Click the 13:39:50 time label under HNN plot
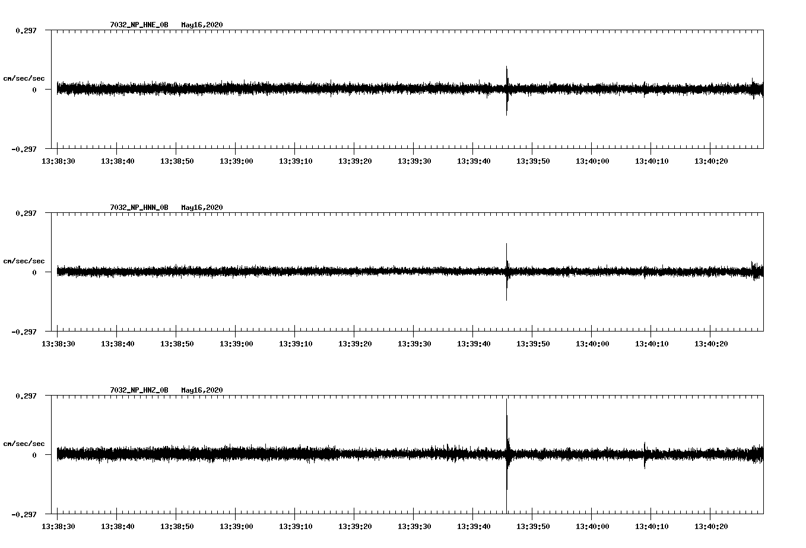The height and width of the screenshot is (548, 806). tap(533, 344)
